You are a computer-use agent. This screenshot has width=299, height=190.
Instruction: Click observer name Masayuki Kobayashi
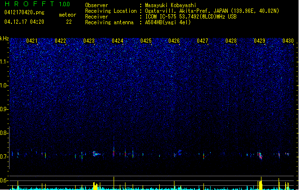click(171, 5)
